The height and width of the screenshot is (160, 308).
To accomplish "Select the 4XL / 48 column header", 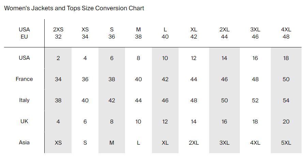I will [286, 33].
